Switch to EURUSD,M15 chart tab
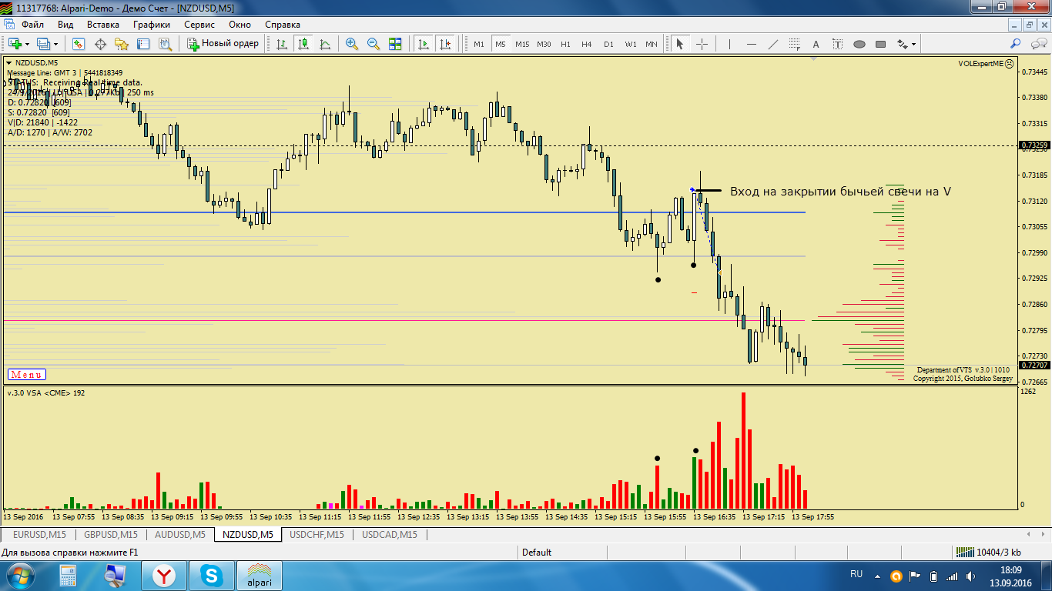This screenshot has width=1052, height=591. click(39, 534)
